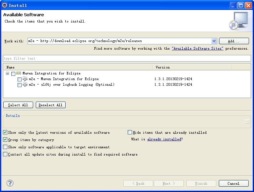
Task: Close the Install dialog with the red X
Action: point(248,6)
